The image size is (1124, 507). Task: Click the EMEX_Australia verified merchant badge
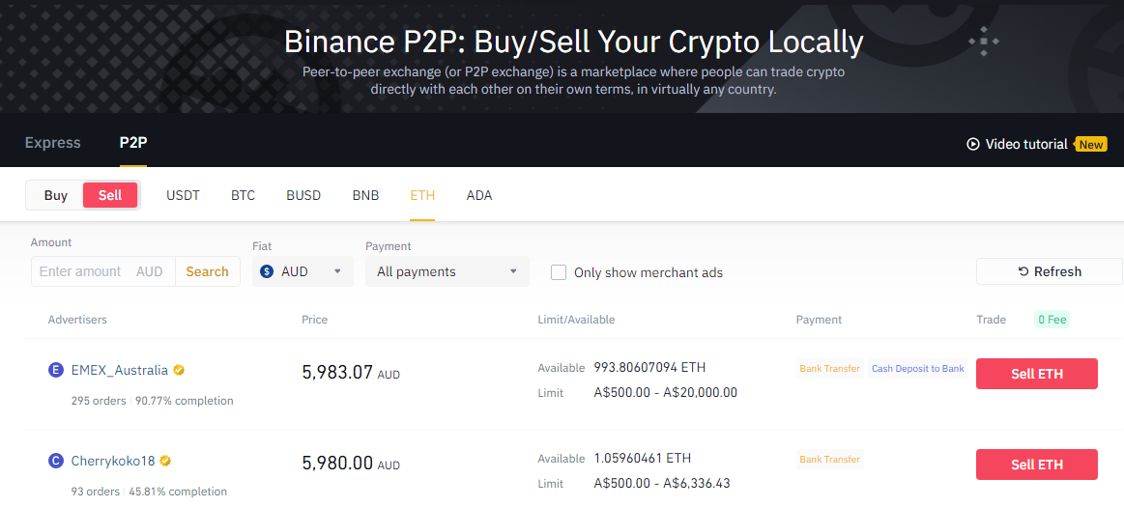coord(179,370)
